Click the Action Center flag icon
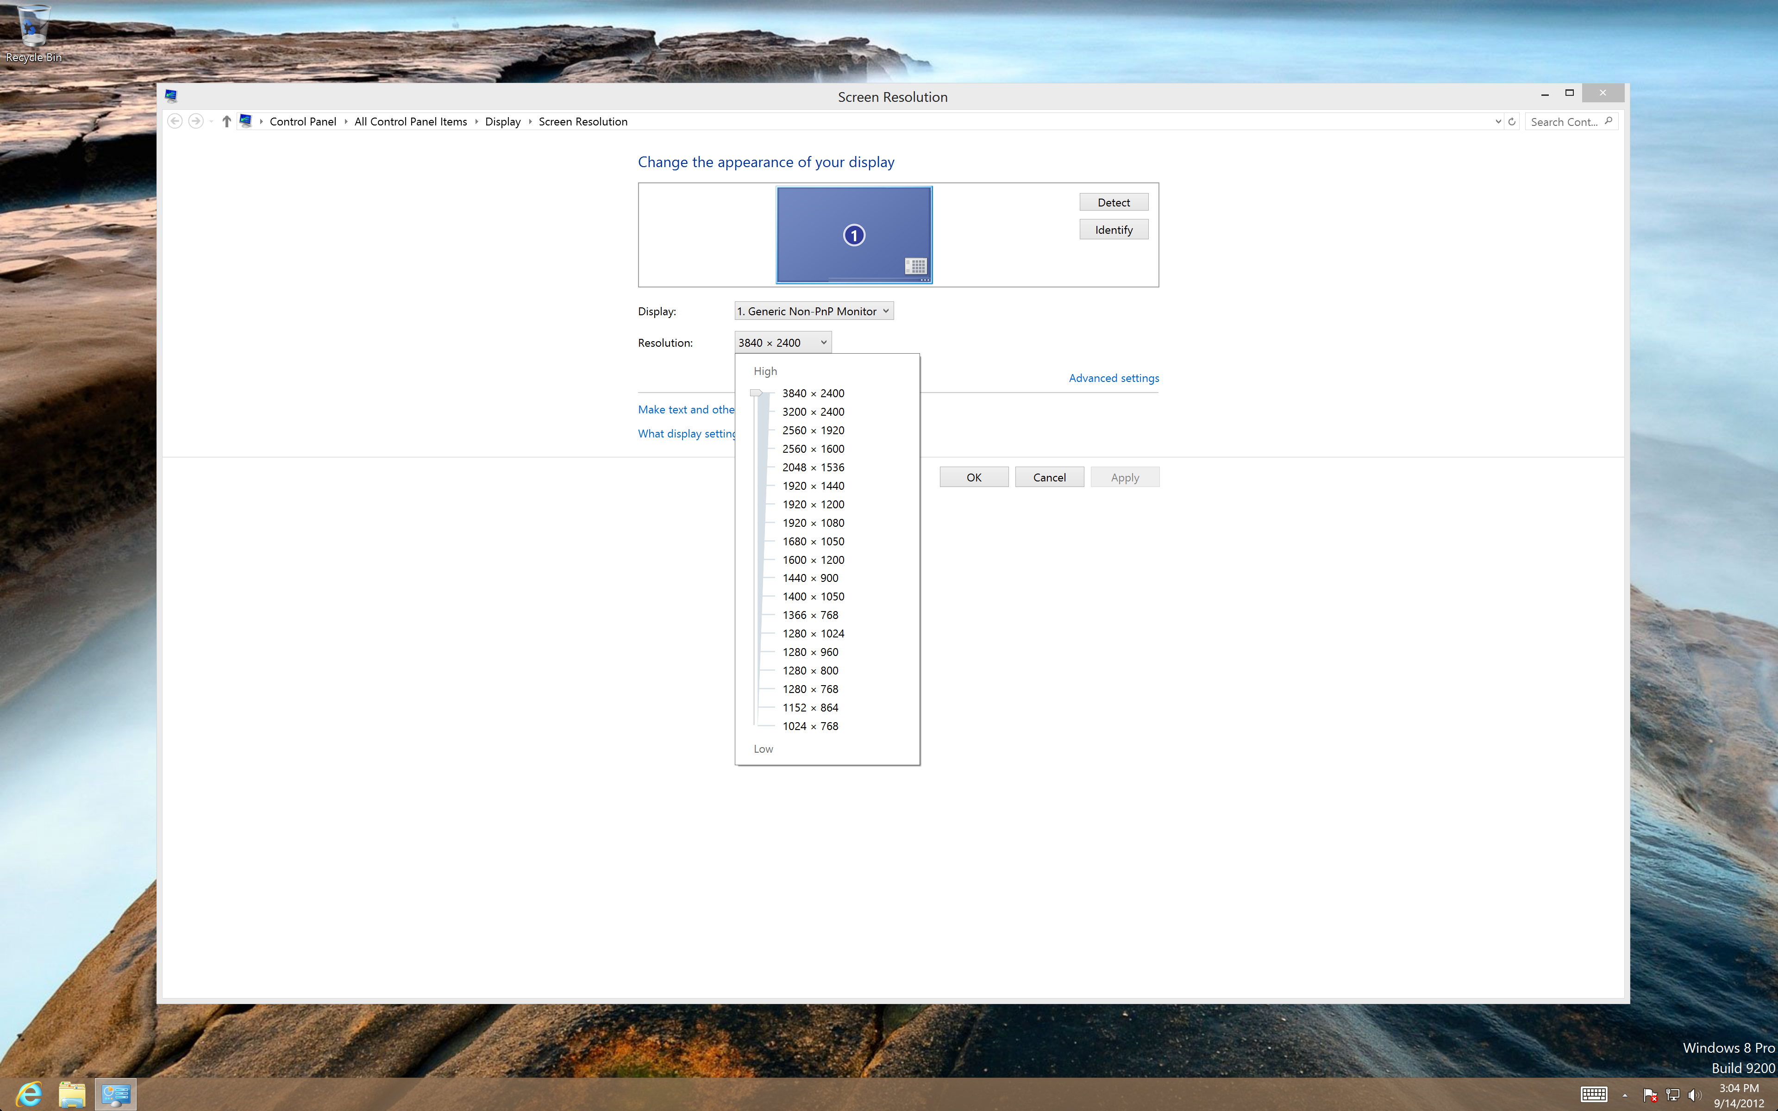 (x=1649, y=1096)
